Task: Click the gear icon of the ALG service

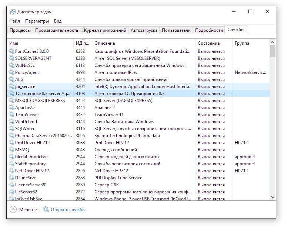Action: coord(11,79)
